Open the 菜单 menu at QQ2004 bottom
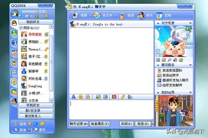The height and width of the screenshot is (138, 208). [x=20, y=130]
